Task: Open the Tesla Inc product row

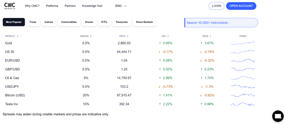Action: 130,104
